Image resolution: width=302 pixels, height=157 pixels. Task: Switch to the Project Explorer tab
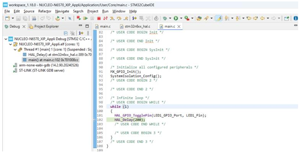click(44, 26)
